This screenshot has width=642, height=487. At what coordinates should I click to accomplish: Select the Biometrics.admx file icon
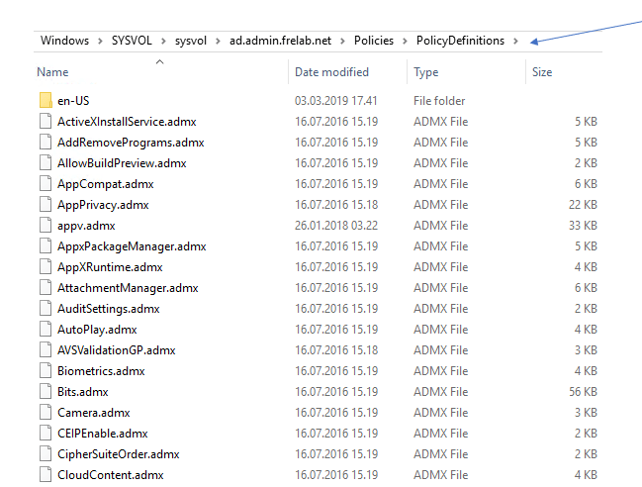click(x=45, y=371)
